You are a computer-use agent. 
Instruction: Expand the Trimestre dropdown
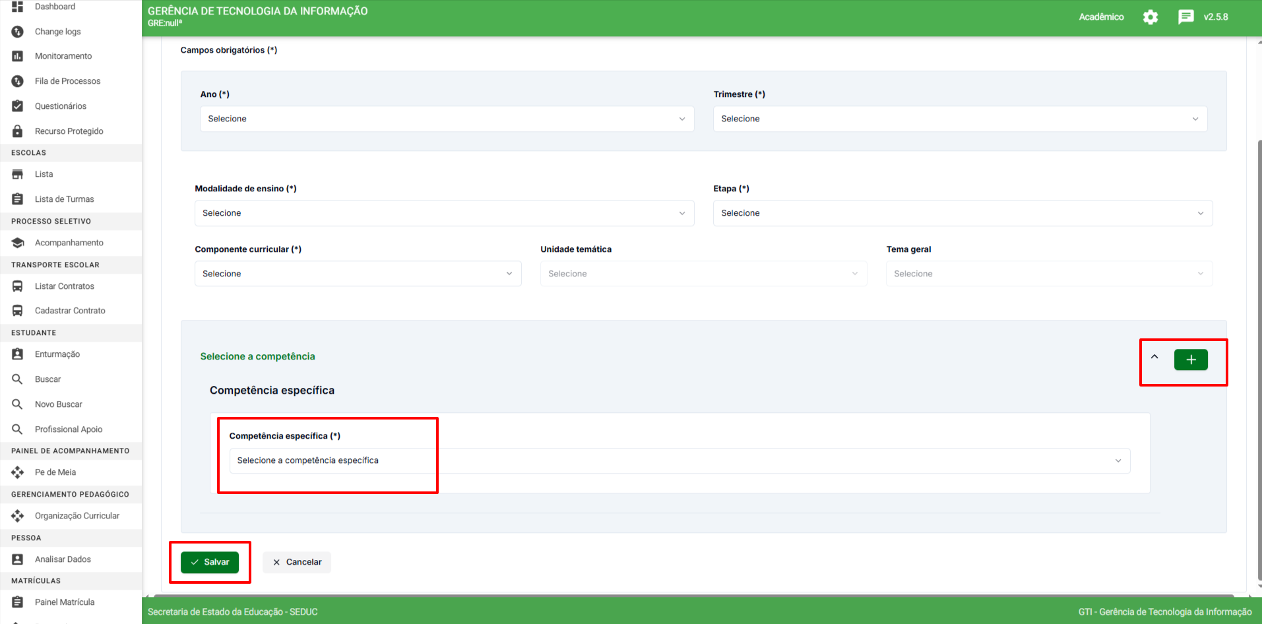click(x=959, y=119)
